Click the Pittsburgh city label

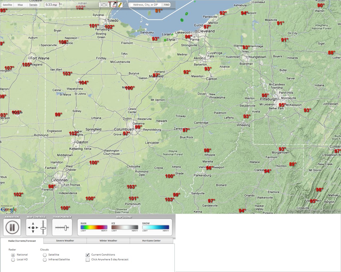(269, 99)
